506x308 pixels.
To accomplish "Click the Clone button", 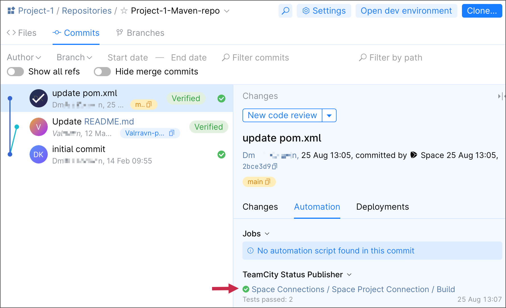I will 482,11.
